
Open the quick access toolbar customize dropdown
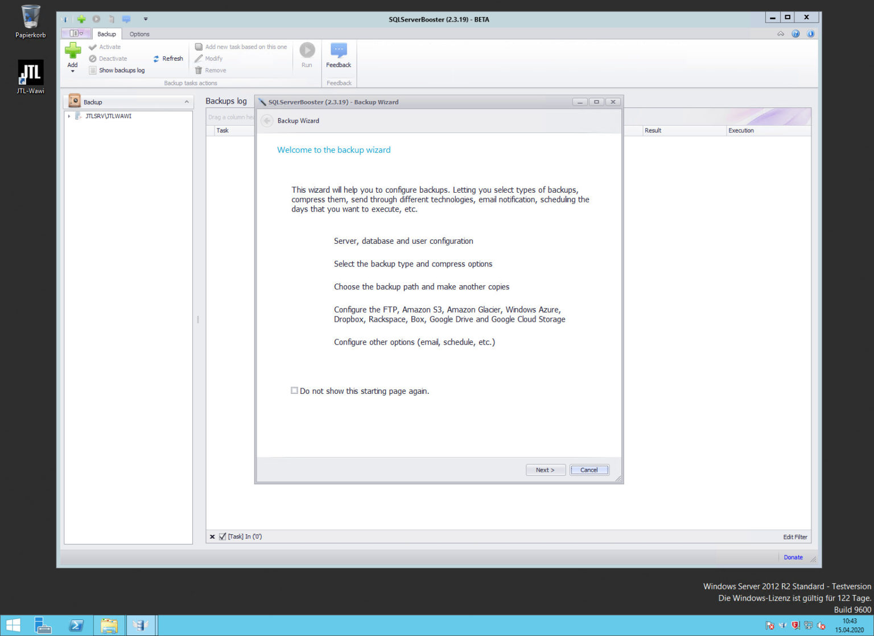coord(146,19)
